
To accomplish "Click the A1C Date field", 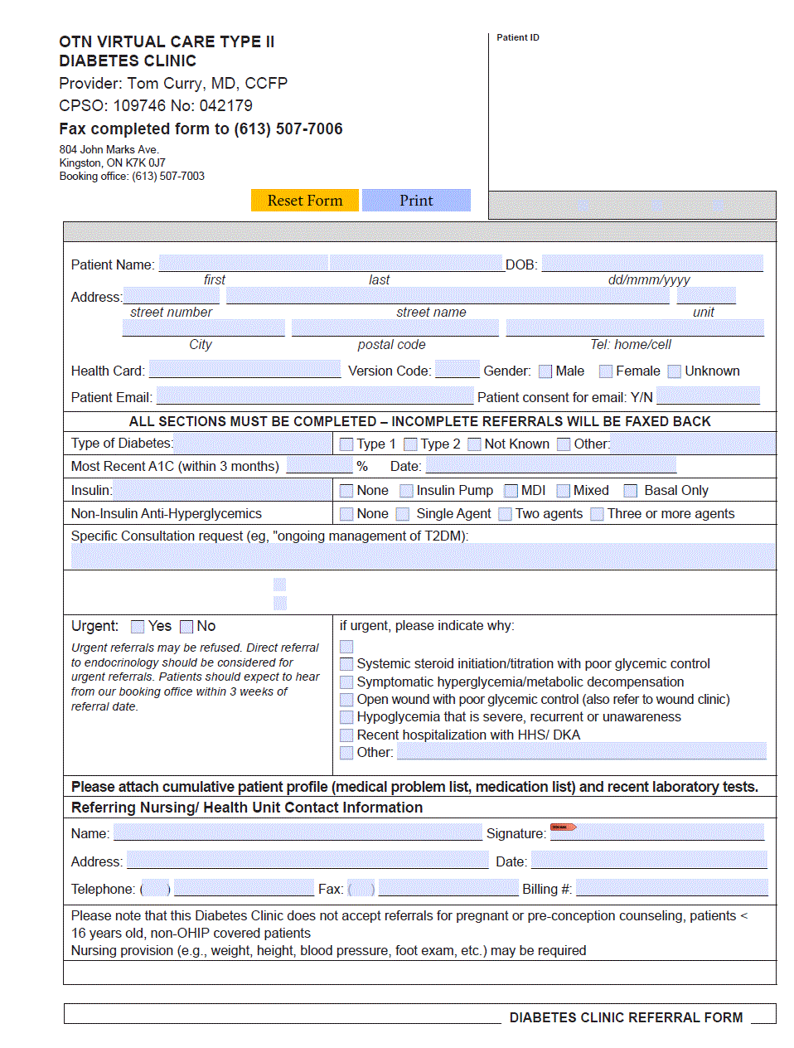I will [x=551, y=466].
